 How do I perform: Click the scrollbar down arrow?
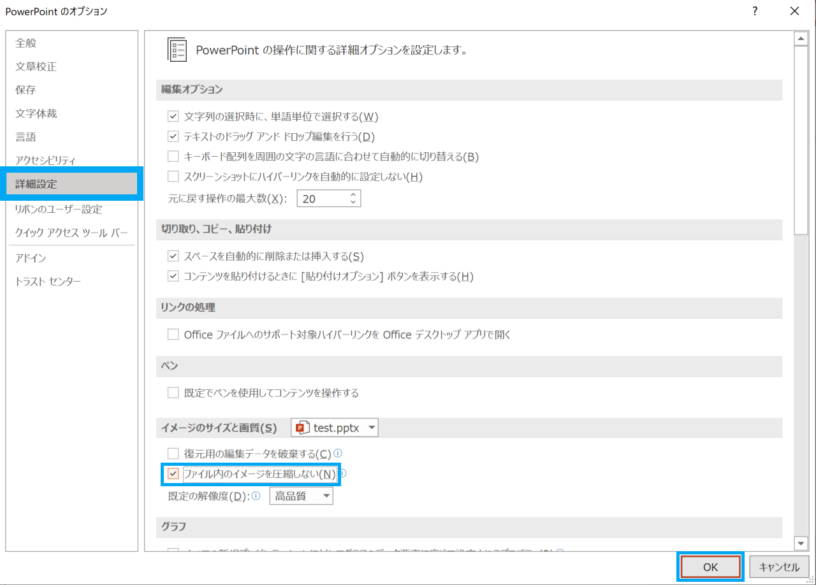click(x=801, y=543)
